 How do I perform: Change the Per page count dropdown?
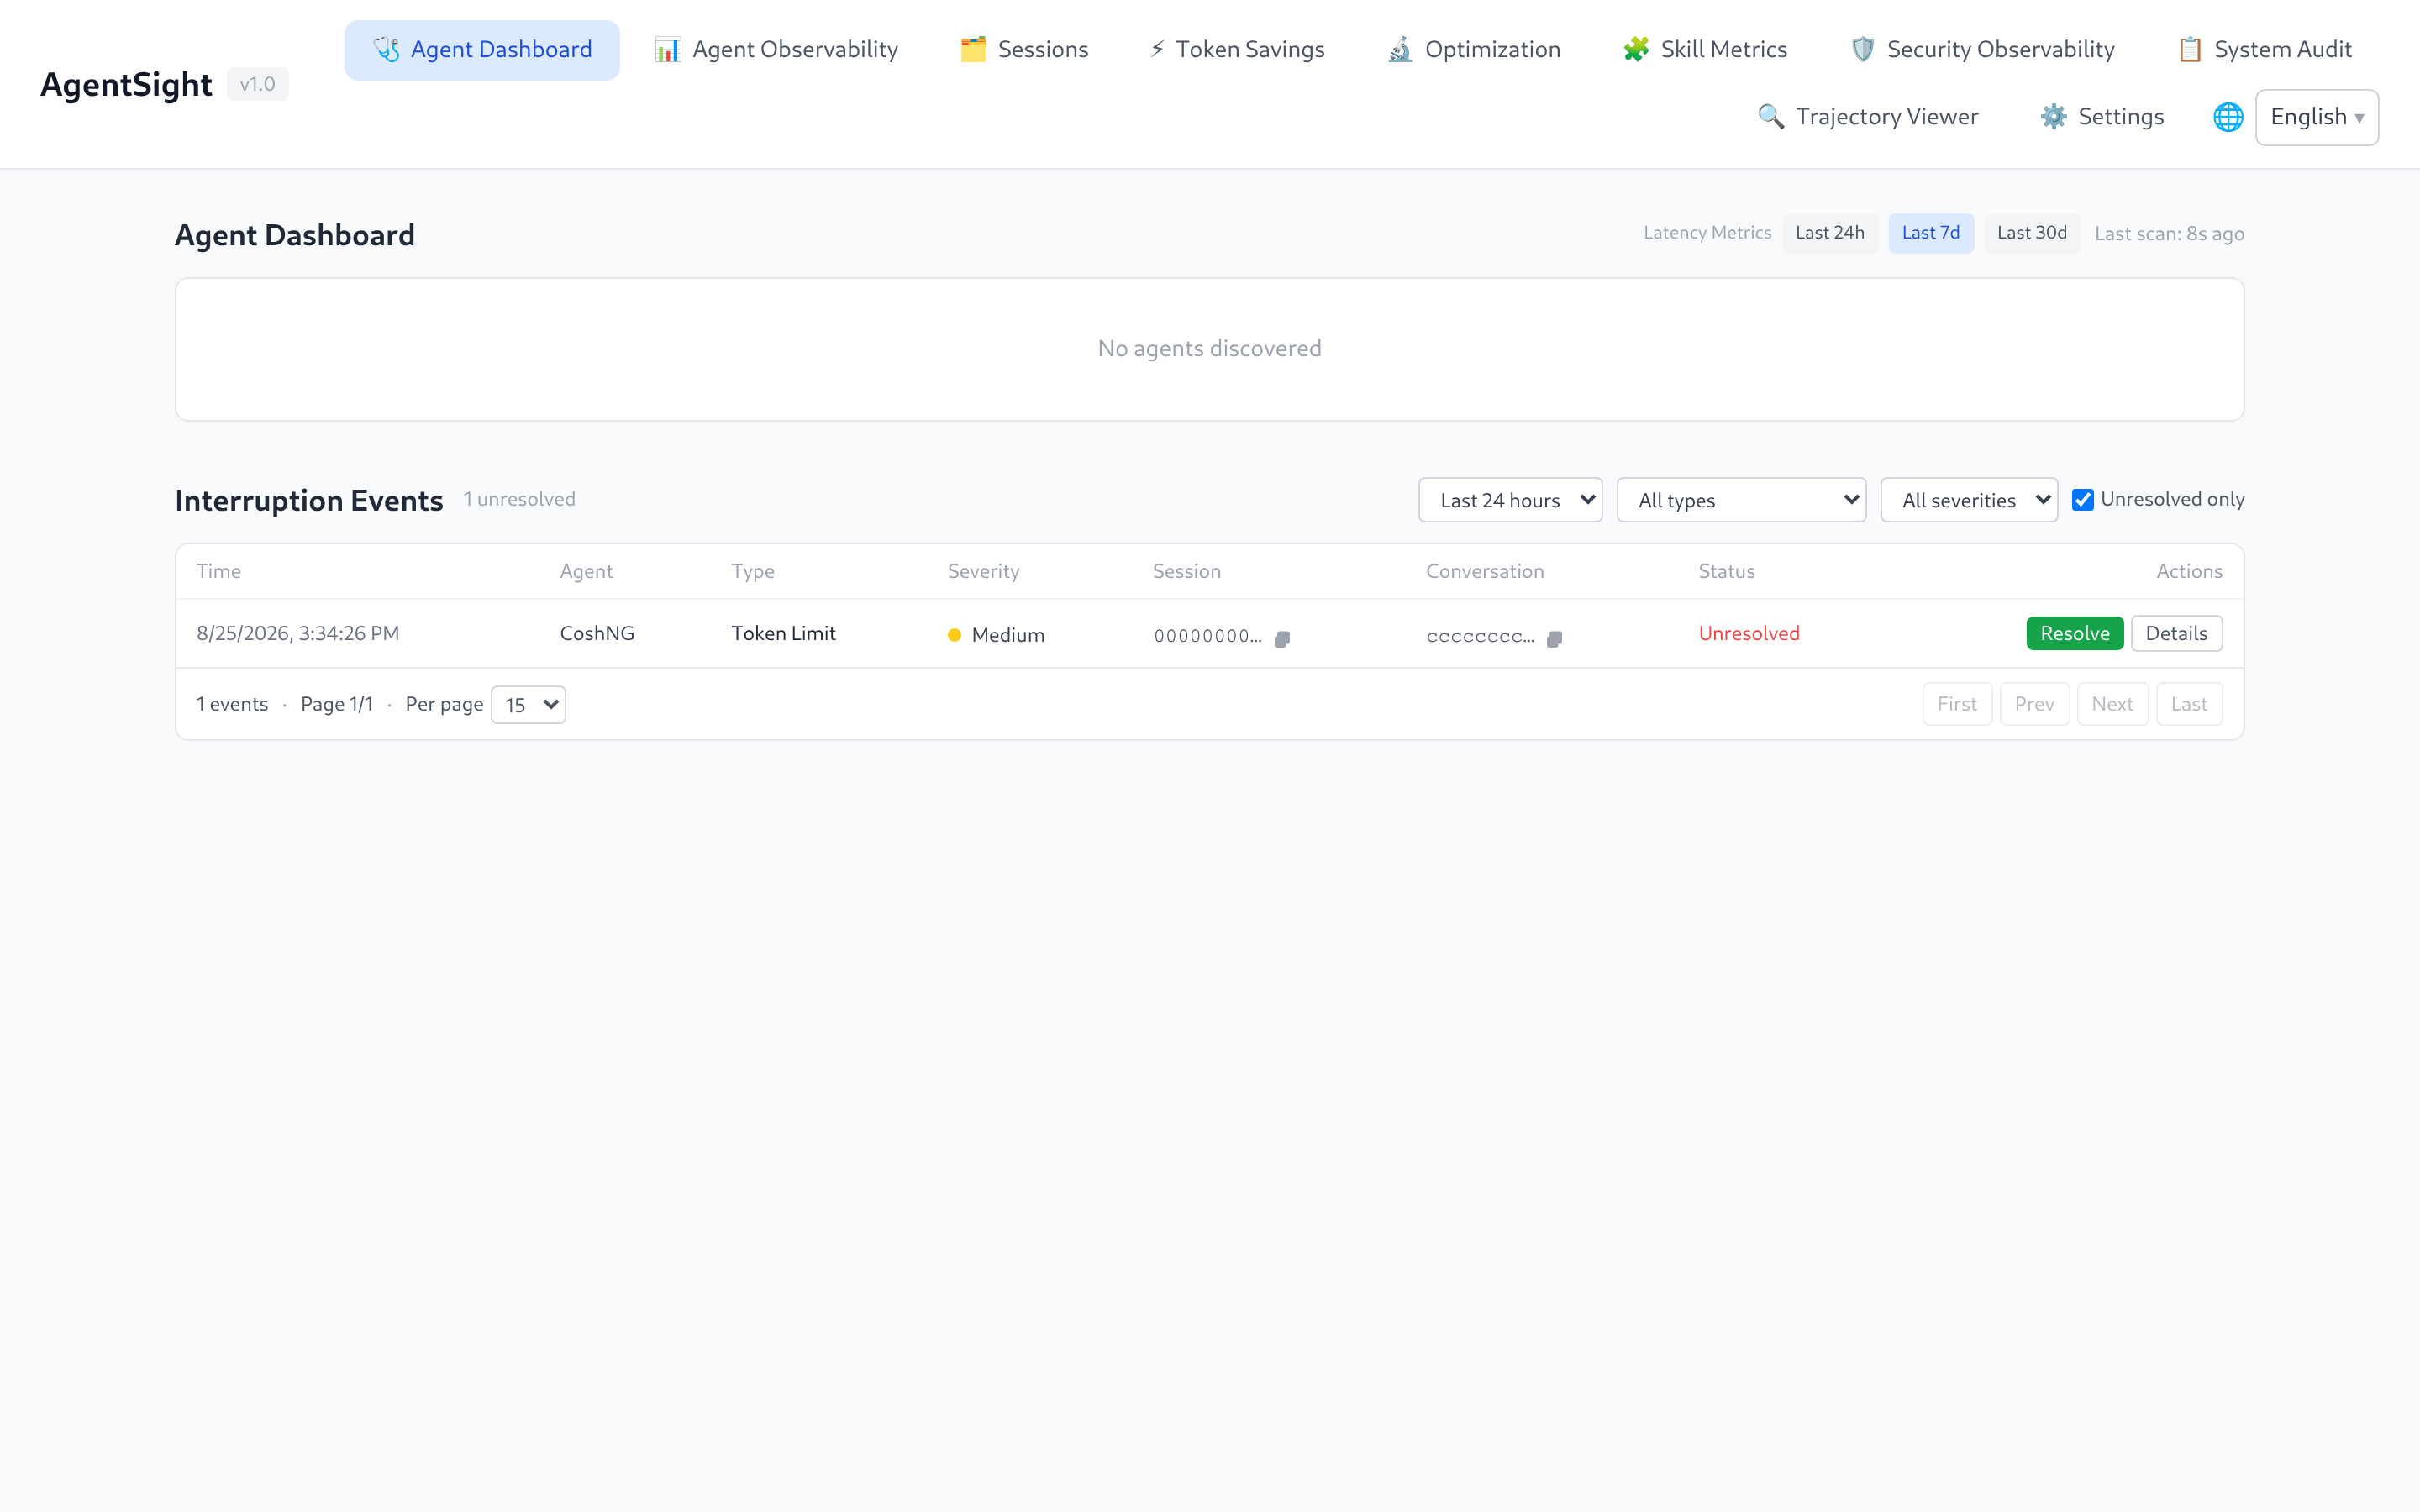(x=528, y=705)
